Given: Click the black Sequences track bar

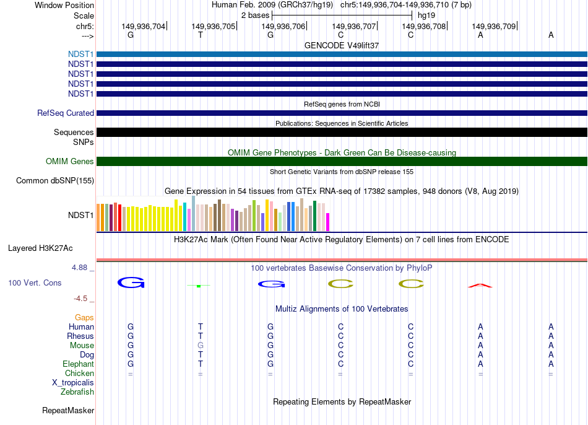Looking at the screenshot, I should (342, 132).
